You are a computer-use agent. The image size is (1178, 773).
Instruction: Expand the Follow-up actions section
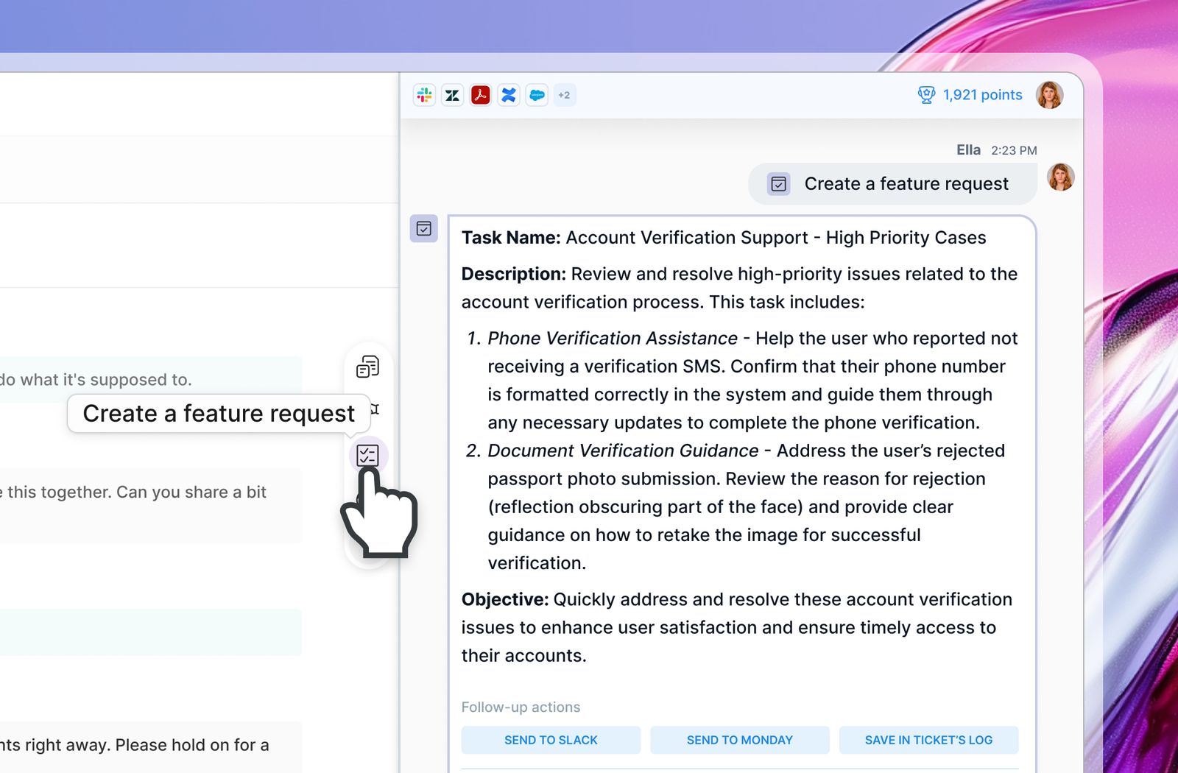(x=521, y=707)
